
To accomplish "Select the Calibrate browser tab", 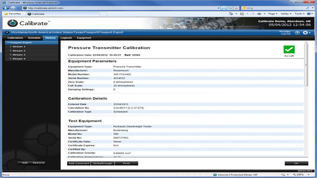I will coord(63,14).
